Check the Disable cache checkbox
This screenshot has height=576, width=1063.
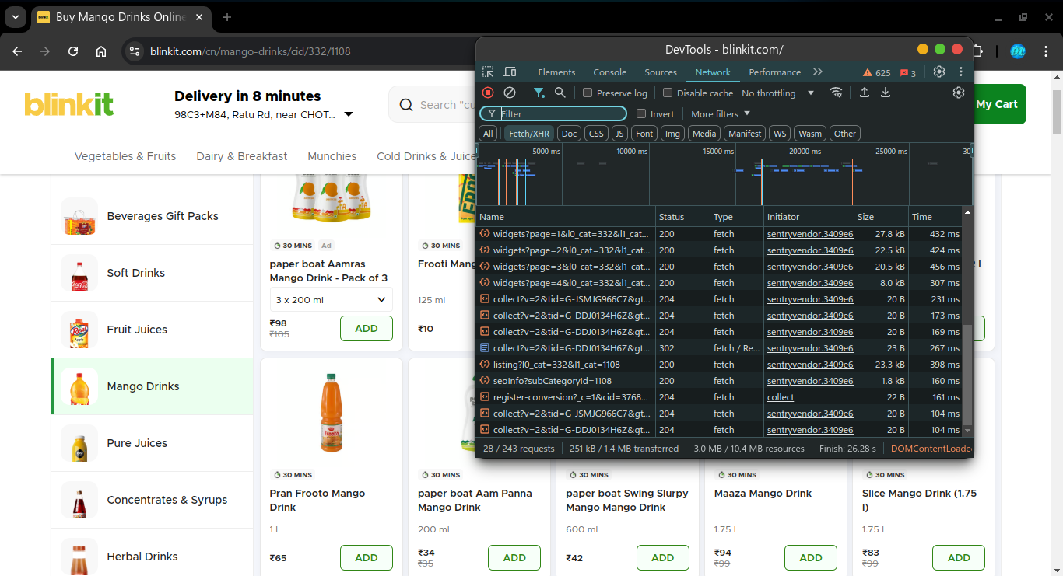[x=668, y=93]
